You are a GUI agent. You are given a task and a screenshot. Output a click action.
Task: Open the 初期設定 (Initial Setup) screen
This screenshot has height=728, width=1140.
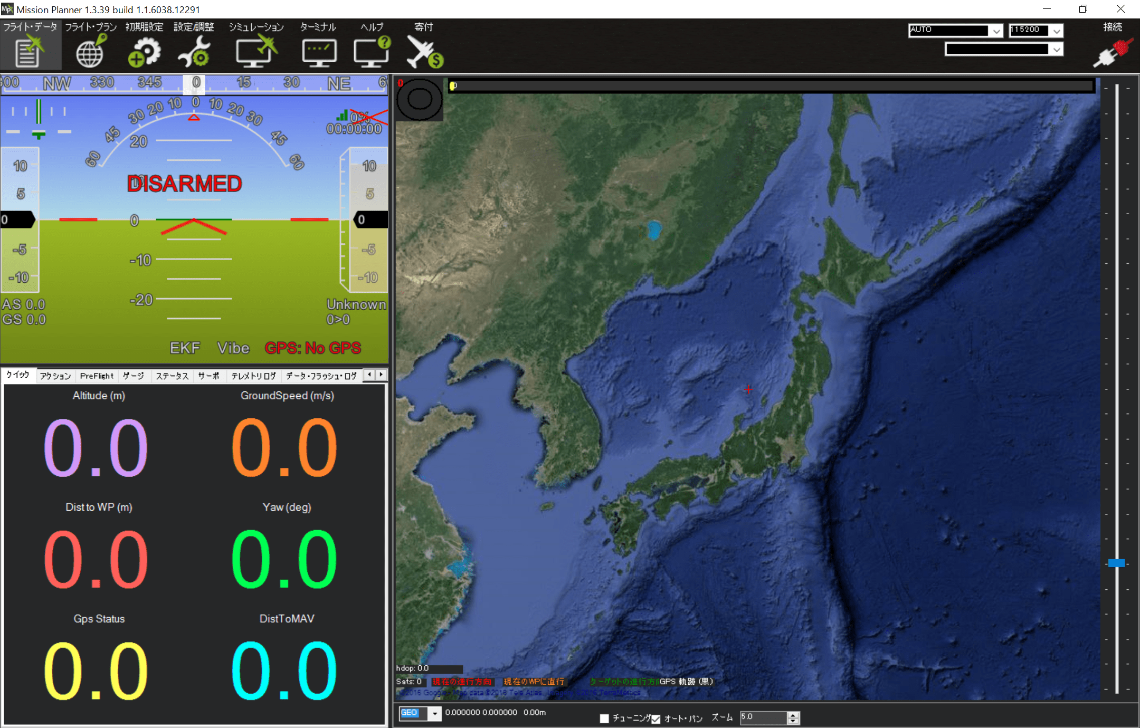click(x=144, y=50)
